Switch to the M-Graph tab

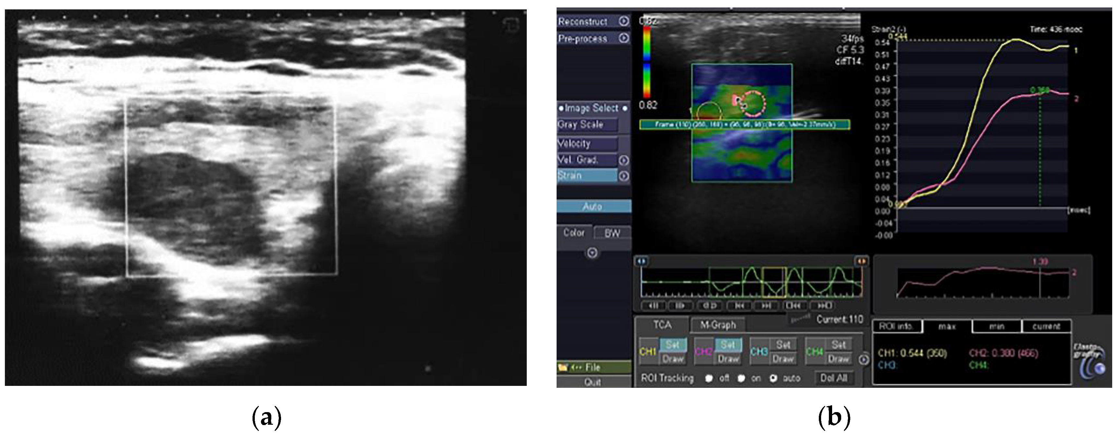tap(718, 325)
